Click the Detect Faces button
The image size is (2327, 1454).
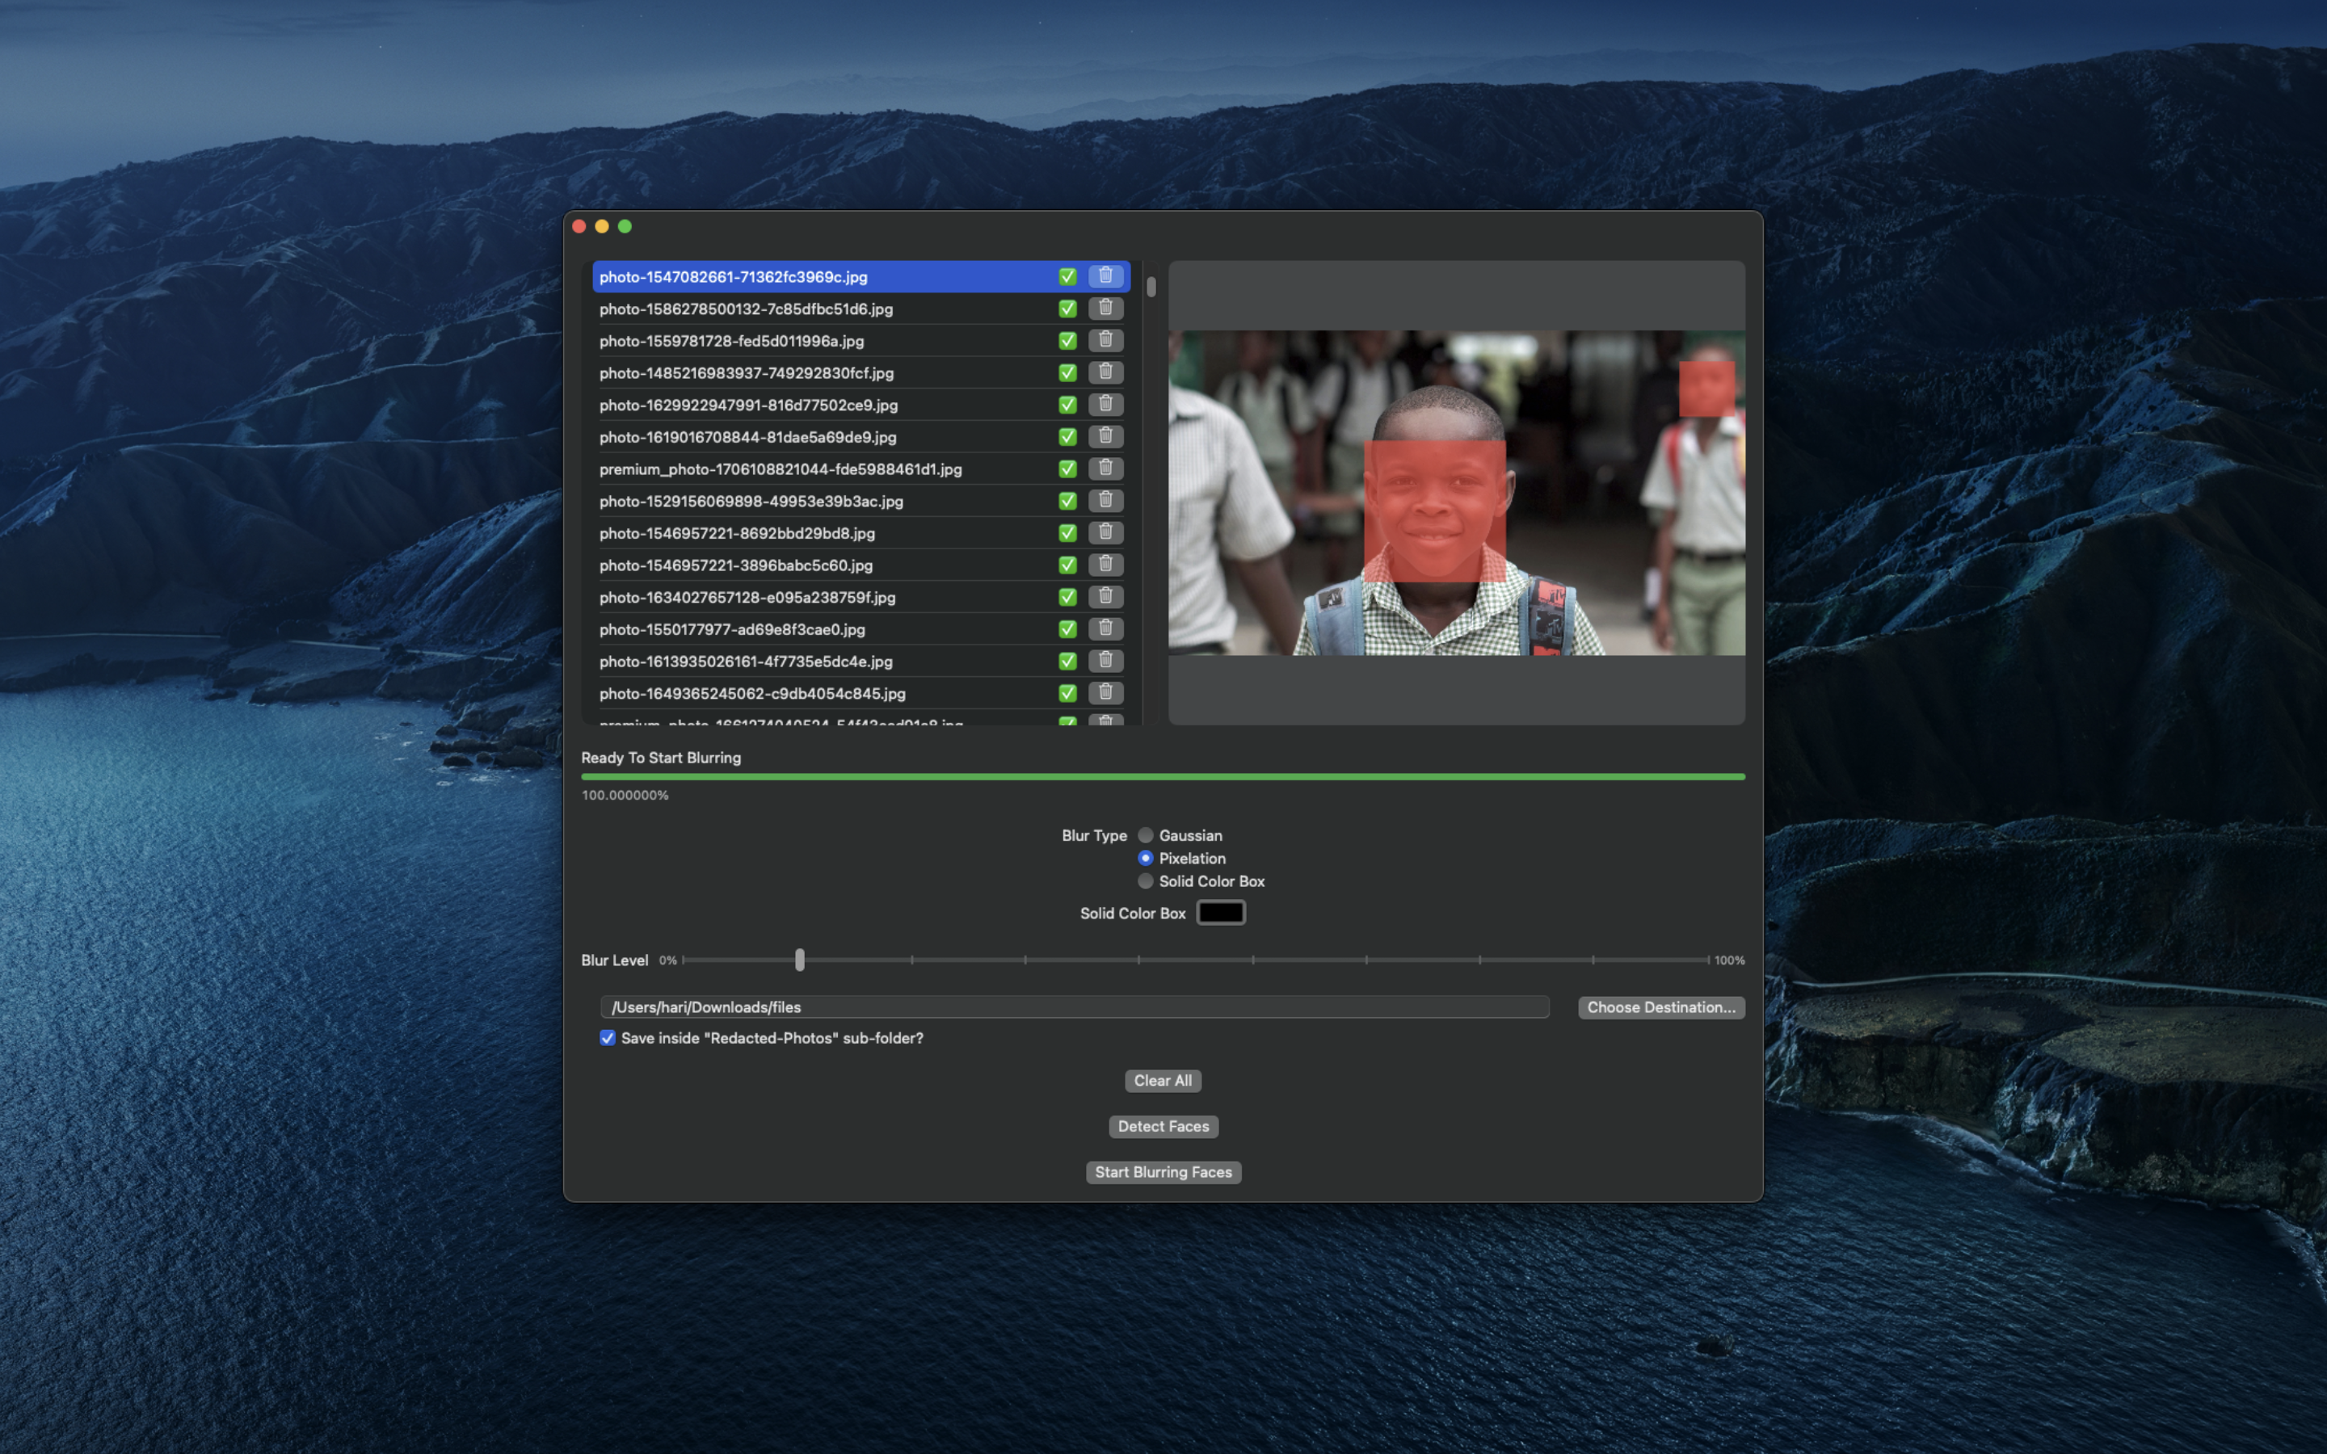click(1163, 1126)
